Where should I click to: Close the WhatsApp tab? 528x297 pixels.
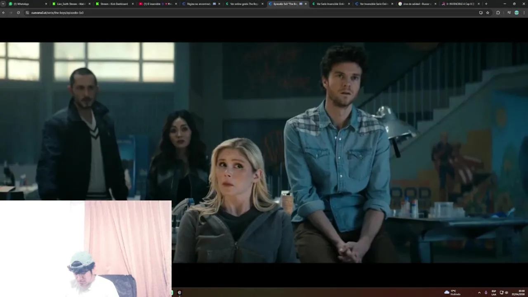pyautogui.click(x=46, y=4)
